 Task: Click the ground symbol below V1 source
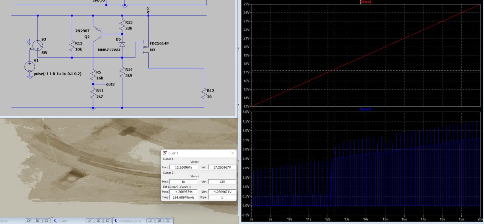coord(29,77)
